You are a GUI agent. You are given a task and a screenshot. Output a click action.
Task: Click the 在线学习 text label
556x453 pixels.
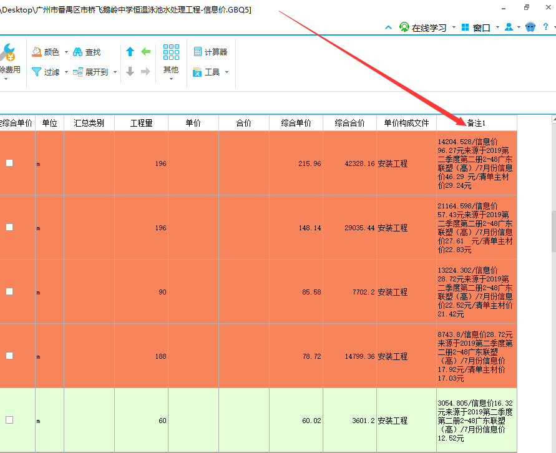click(x=429, y=27)
